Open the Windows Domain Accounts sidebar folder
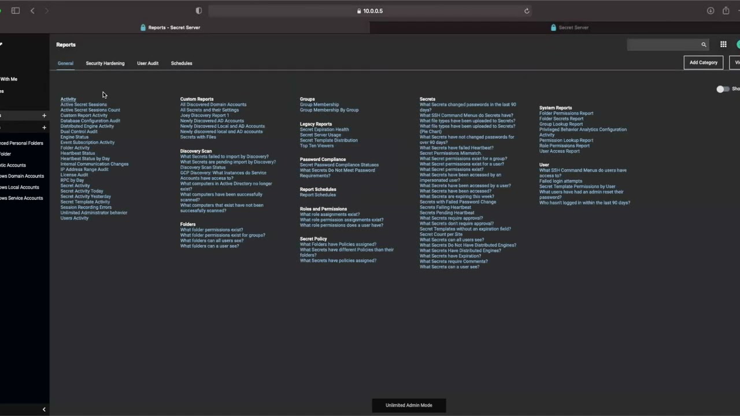The width and height of the screenshot is (740, 416). 22,176
